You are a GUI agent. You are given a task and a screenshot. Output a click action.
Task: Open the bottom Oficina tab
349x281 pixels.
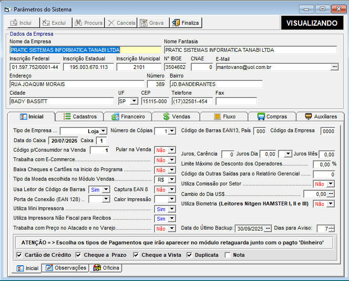(106, 268)
